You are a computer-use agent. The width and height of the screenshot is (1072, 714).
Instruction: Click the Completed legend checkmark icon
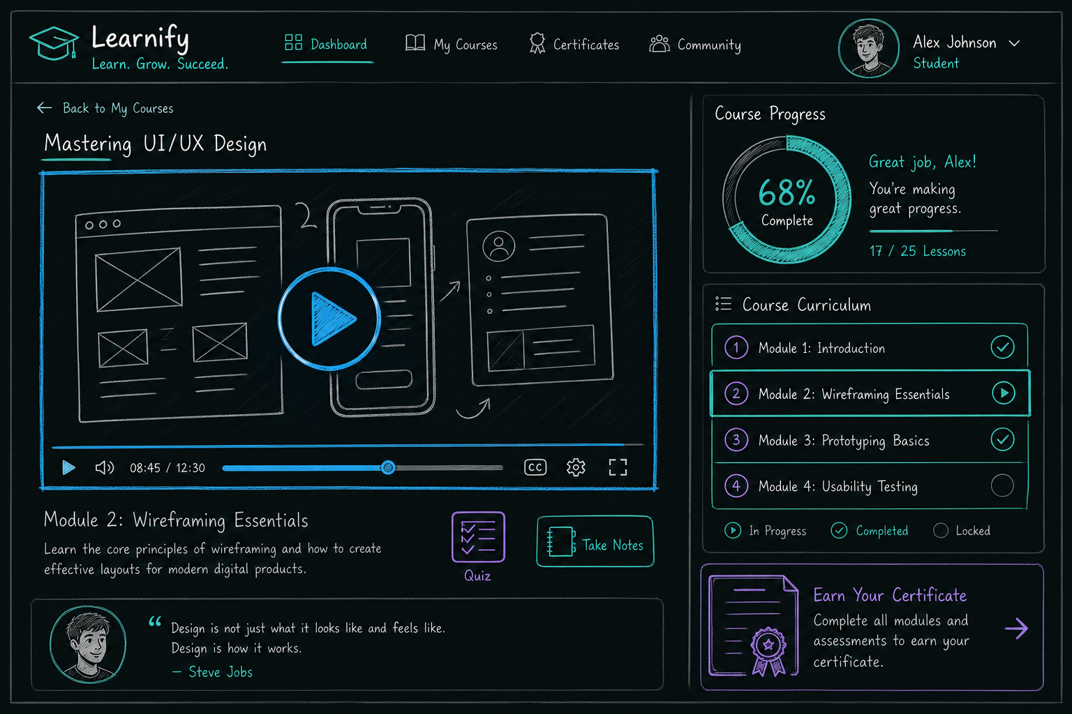[839, 531]
